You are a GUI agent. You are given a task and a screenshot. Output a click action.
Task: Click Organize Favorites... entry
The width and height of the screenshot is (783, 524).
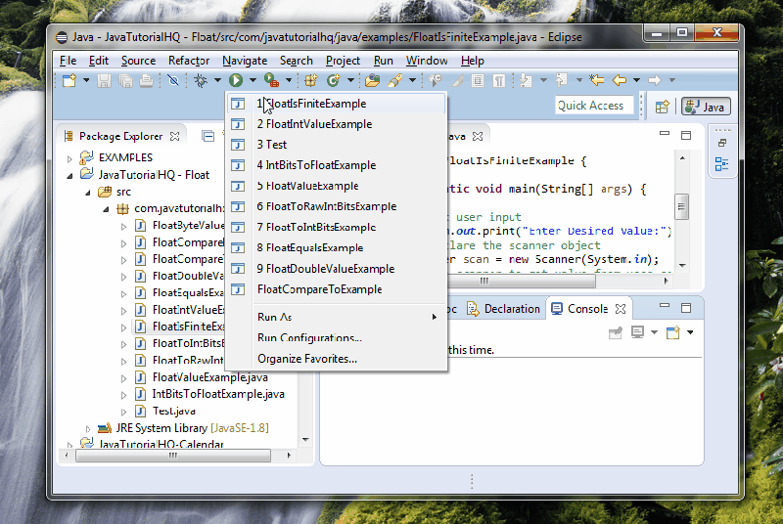[336, 359]
